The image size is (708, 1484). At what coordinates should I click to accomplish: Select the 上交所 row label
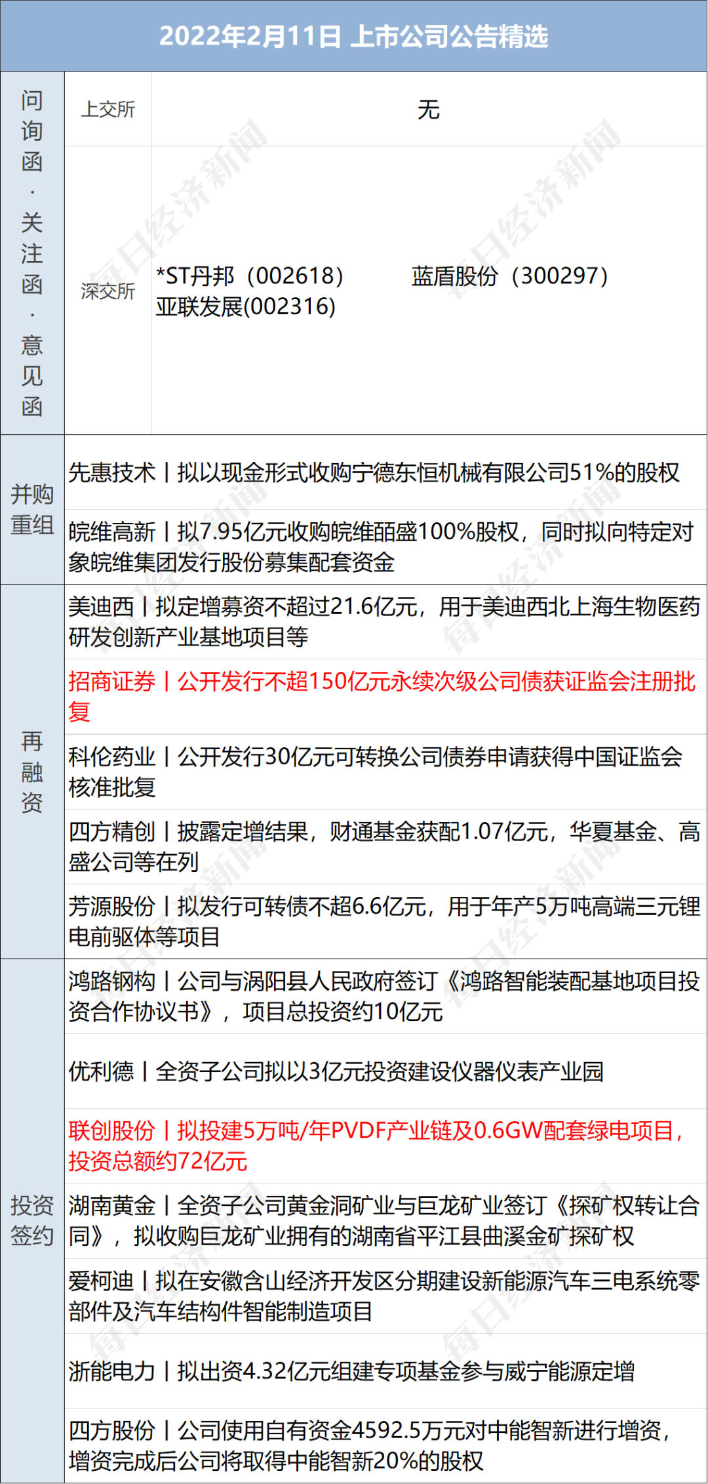click(108, 109)
